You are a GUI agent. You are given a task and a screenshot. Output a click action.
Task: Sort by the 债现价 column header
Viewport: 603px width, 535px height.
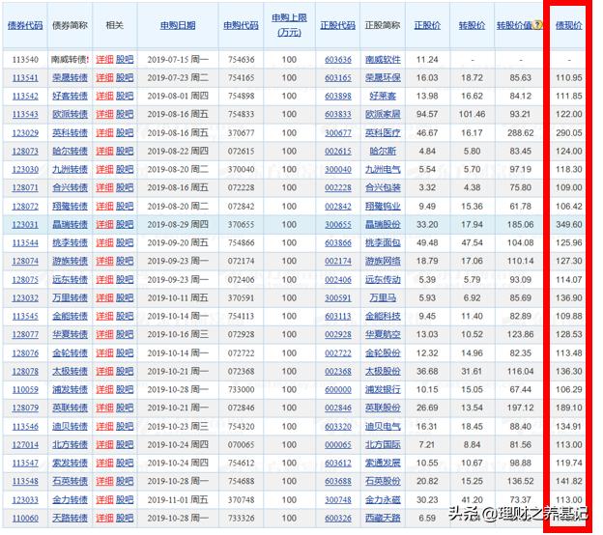click(x=569, y=25)
